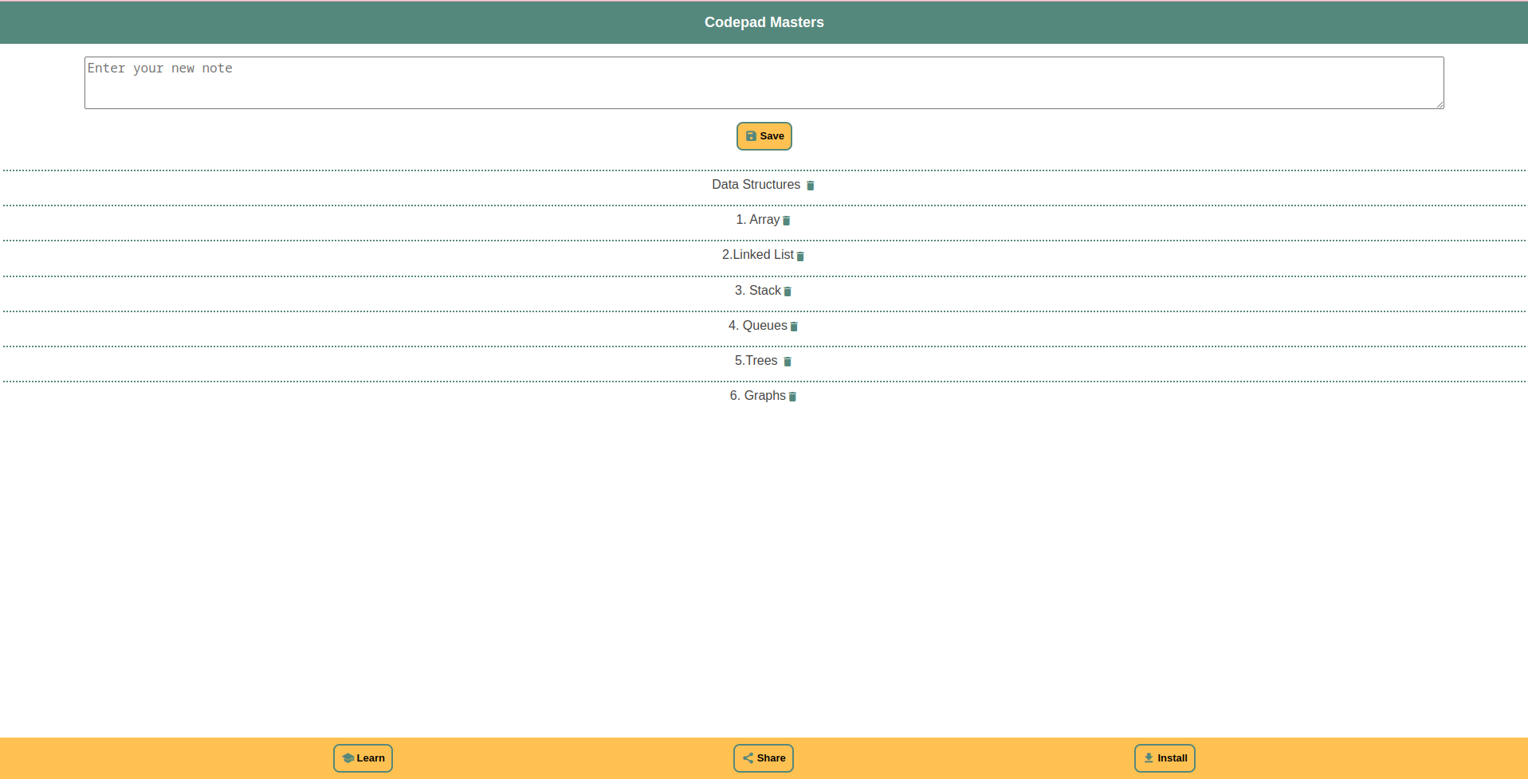Screen dimensions: 1528x779
Task: Click the trash icon next to 5.Trees
Action: tap(788, 362)
